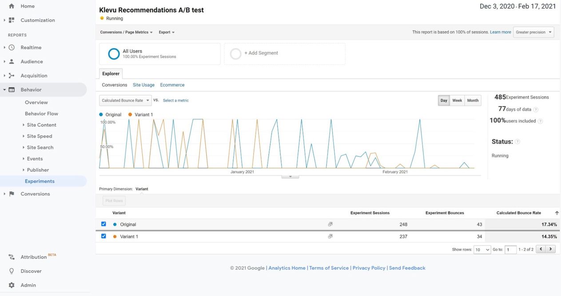The image size is (561, 296).
Task: Open the Conversions / Page Metrics dropdown
Action: (126, 32)
